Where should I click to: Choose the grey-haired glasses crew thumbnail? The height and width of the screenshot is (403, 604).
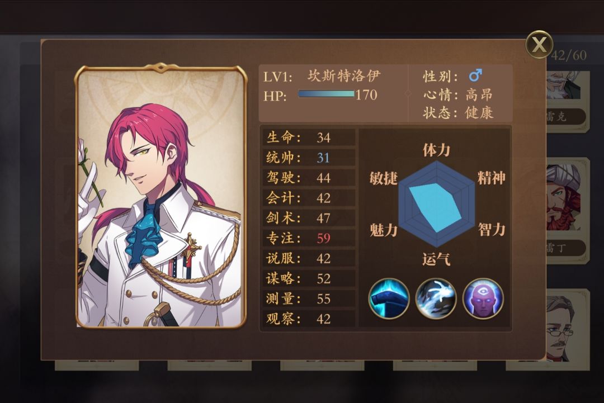567,327
